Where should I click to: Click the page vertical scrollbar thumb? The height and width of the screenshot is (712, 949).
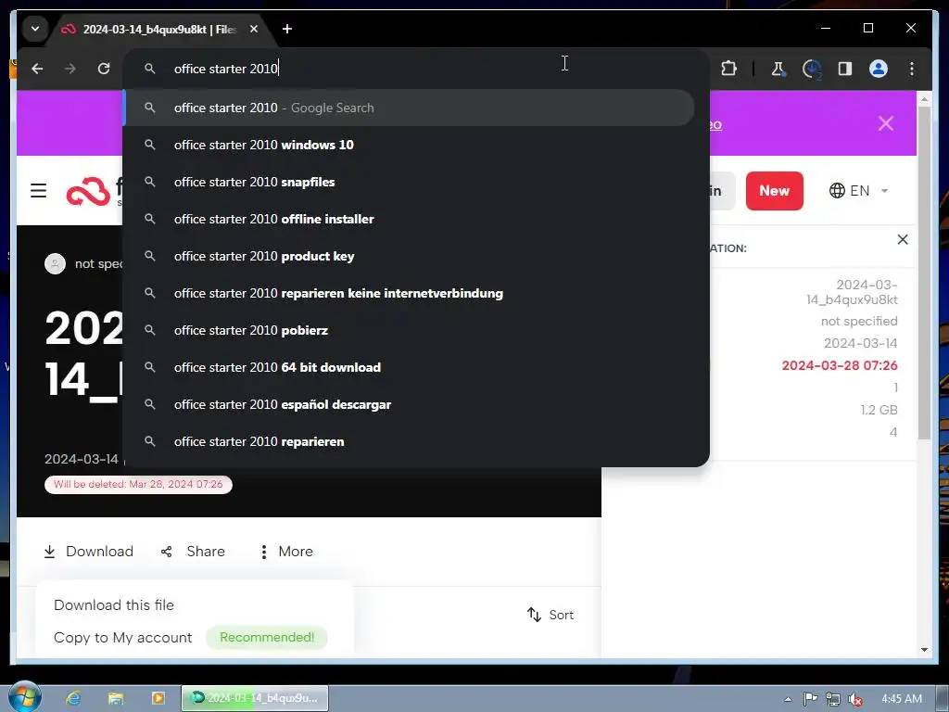[x=924, y=273]
